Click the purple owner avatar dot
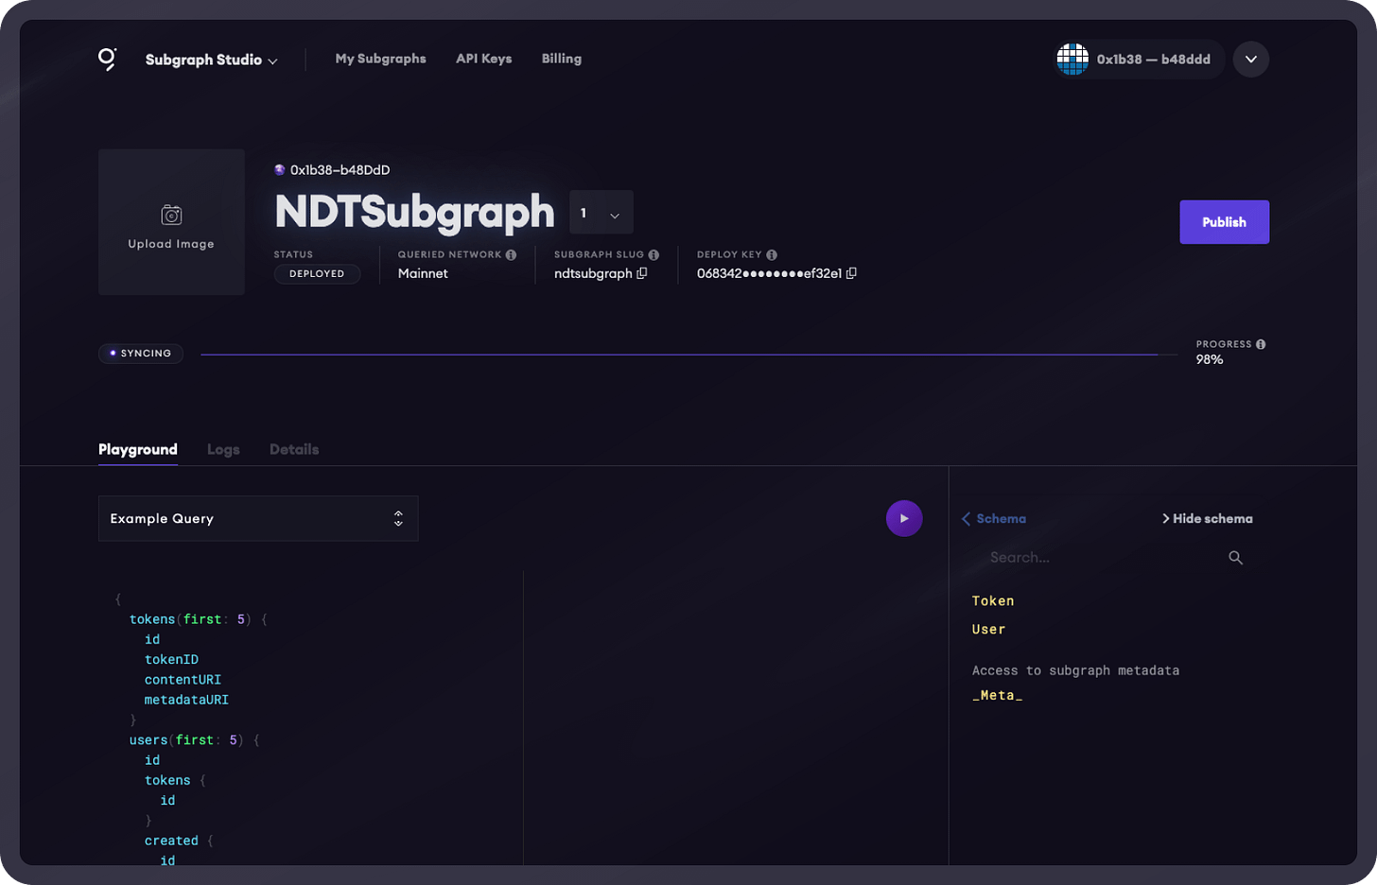 coord(280,170)
